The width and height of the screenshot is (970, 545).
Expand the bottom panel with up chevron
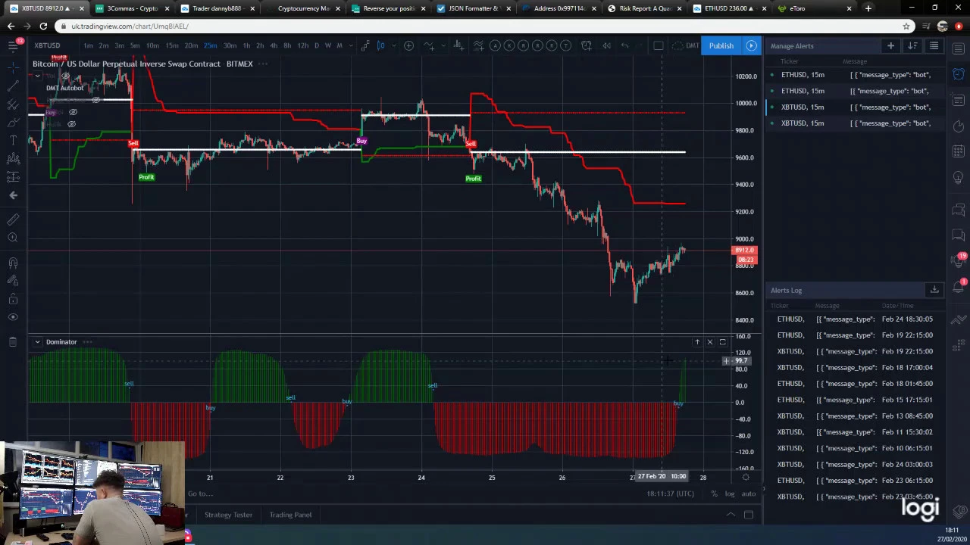click(731, 515)
